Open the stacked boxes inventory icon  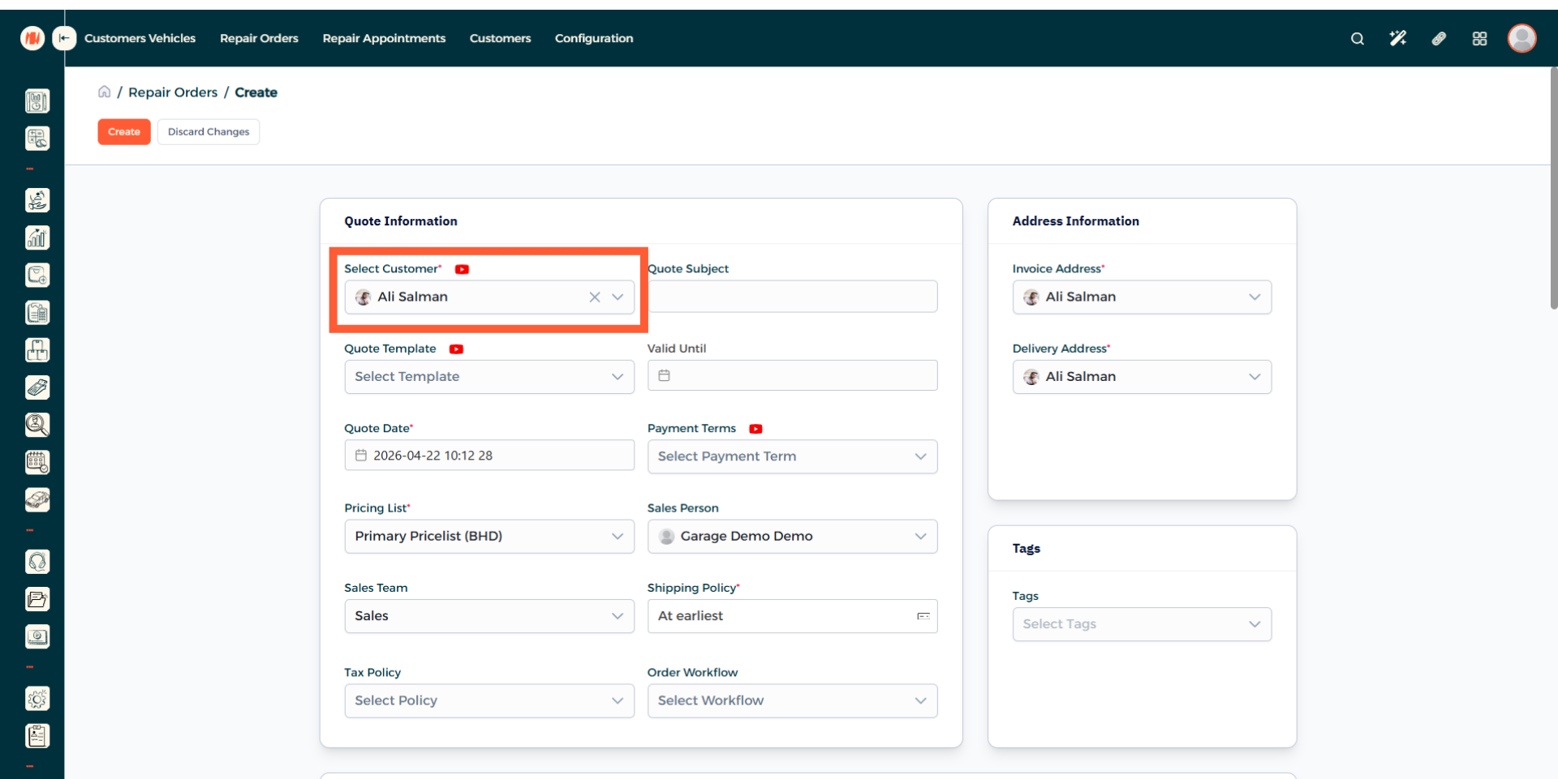[37, 350]
